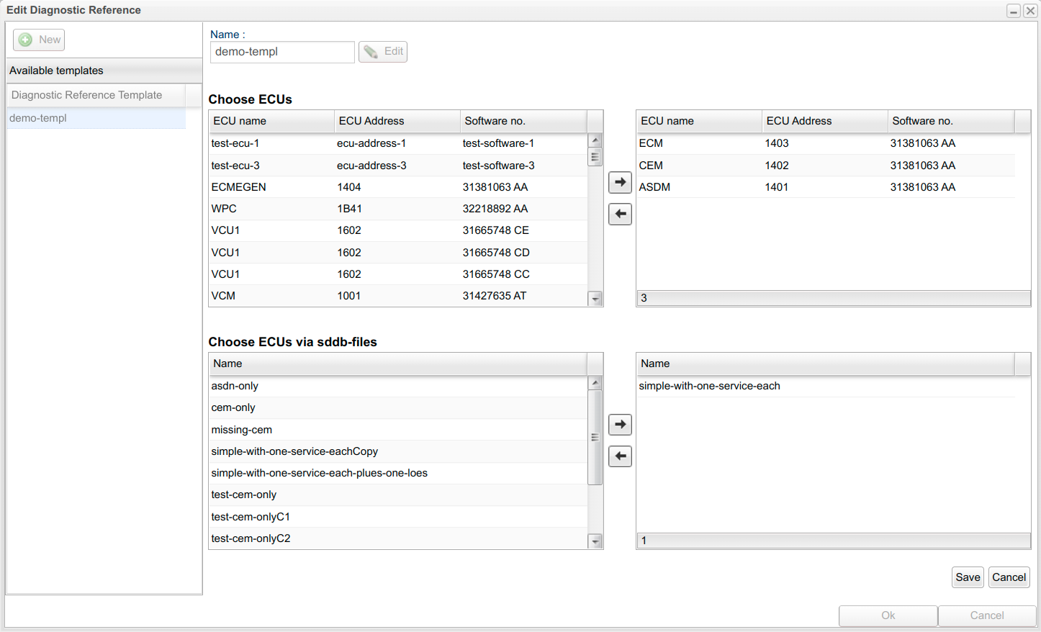Click the New template button with plus icon
1041x632 pixels.
[x=39, y=40]
